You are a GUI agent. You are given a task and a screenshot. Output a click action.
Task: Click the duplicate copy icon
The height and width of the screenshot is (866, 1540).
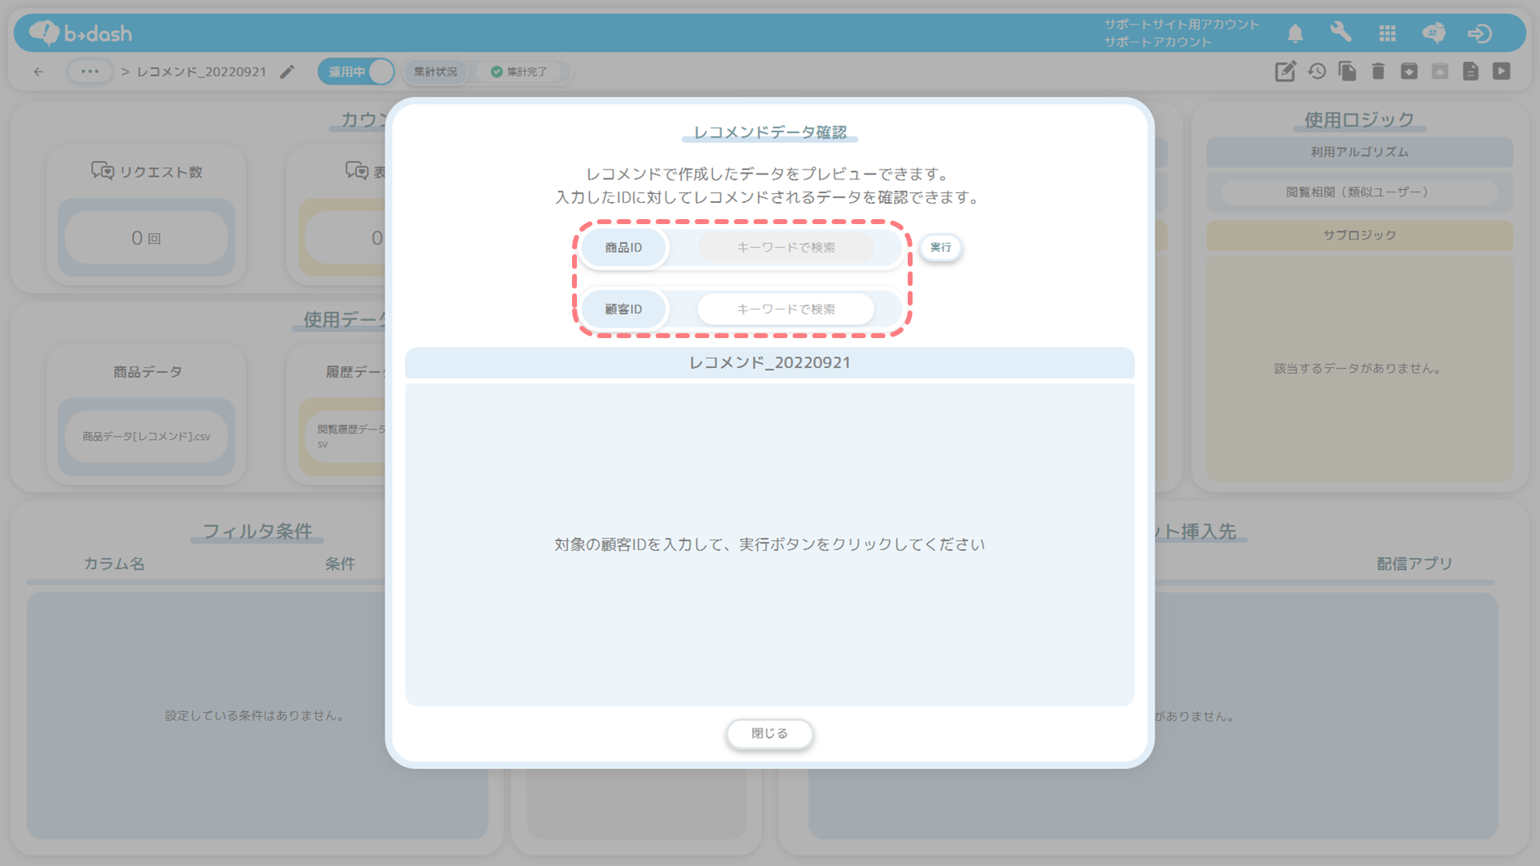coord(1347,72)
